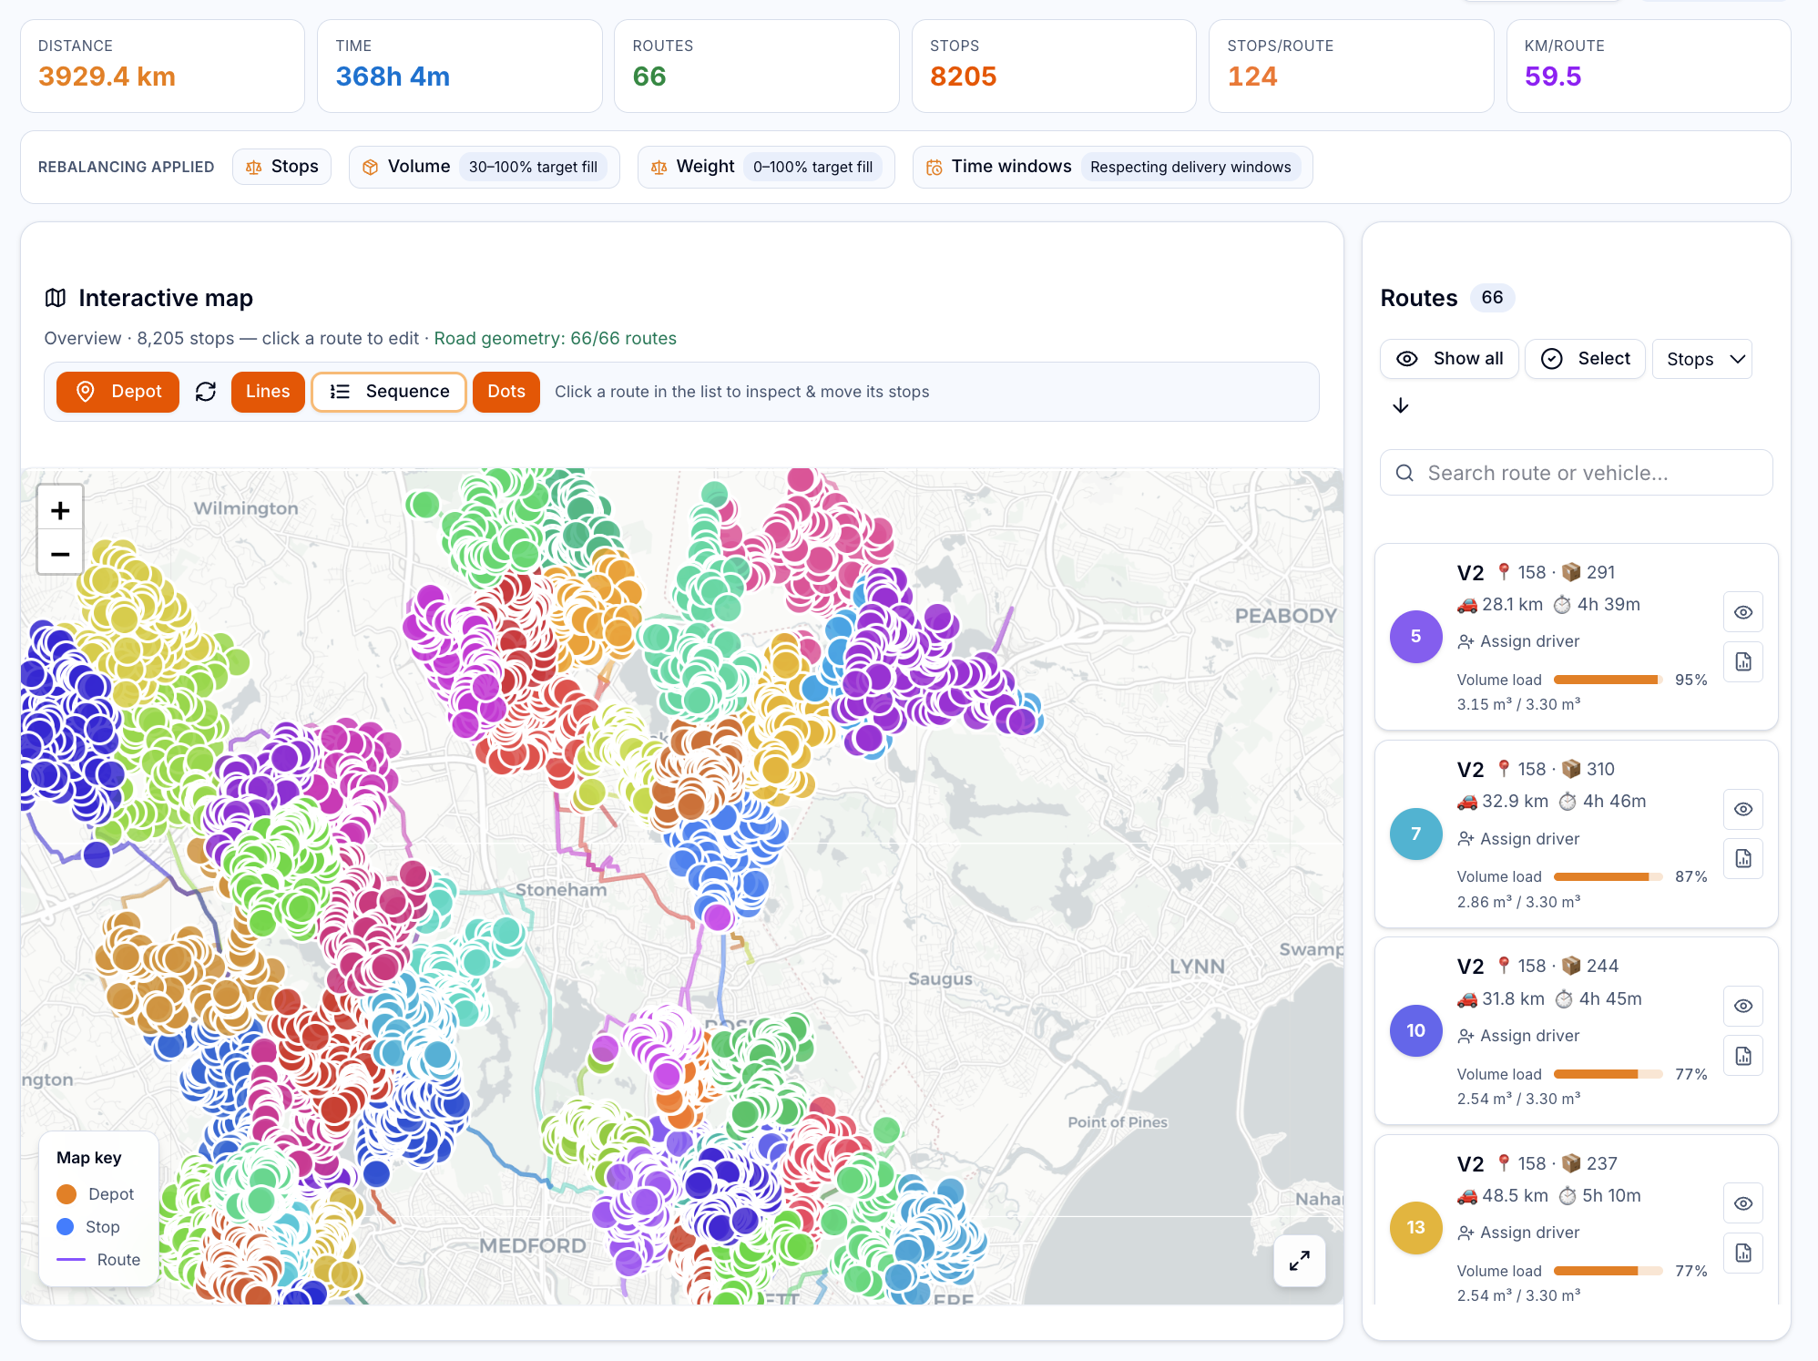
Task: Click the Time windows chip
Action: [1113, 167]
